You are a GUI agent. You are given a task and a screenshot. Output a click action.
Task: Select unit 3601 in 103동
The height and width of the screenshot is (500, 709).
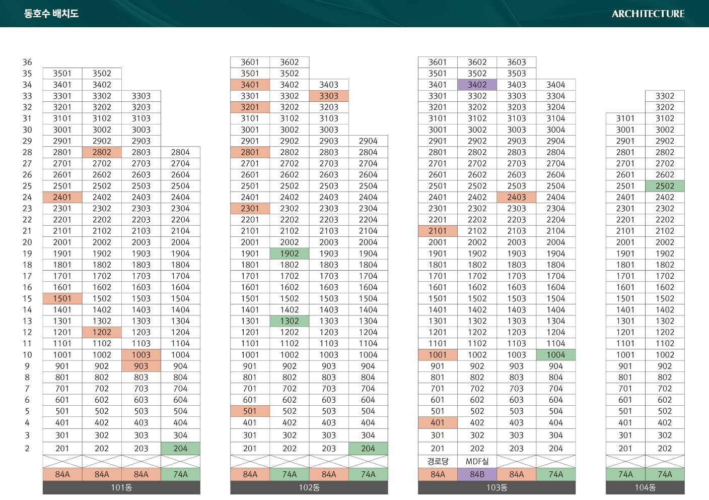click(438, 62)
